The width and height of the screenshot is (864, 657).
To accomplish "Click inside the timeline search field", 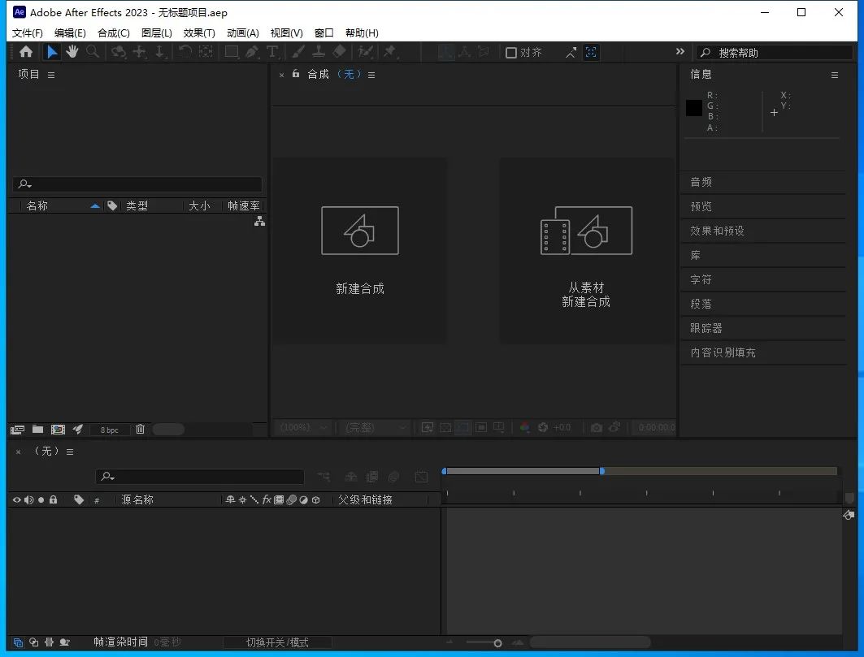I will click(199, 477).
